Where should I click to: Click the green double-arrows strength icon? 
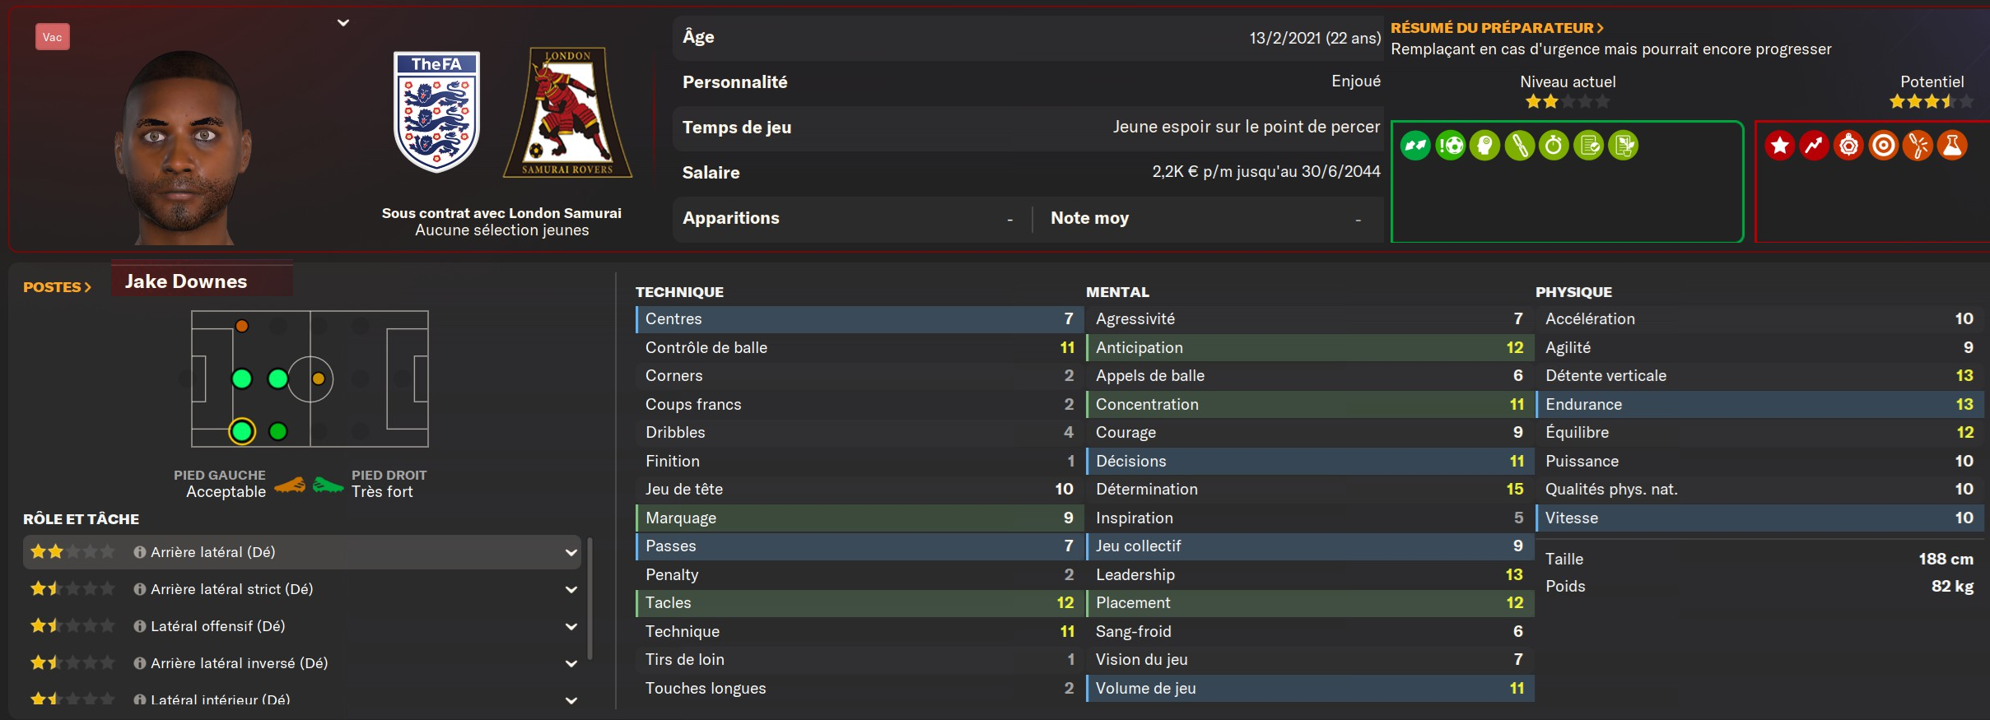pyautogui.click(x=1415, y=146)
